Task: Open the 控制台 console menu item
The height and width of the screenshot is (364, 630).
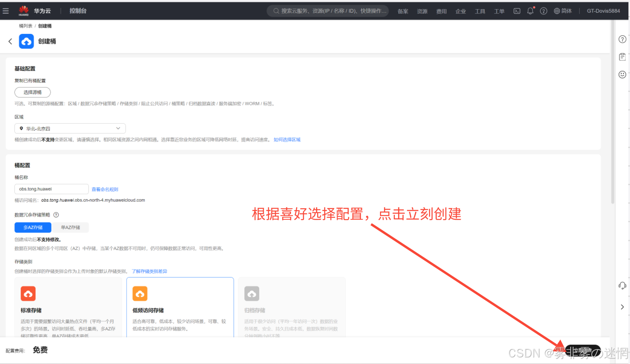Action: pyautogui.click(x=78, y=11)
